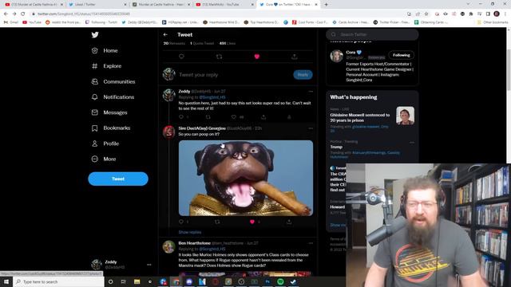Click the Search Twitter field
Viewport: 511px width, 287px height.
click(372, 34)
